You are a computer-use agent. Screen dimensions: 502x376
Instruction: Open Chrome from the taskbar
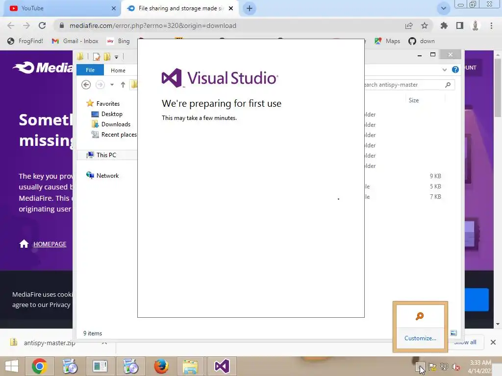click(x=39, y=366)
